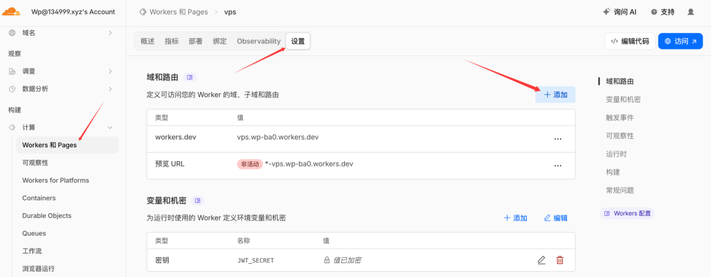
Task: Add a variable with 添加
Action: coord(515,218)
